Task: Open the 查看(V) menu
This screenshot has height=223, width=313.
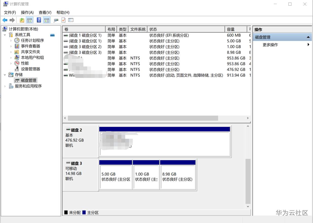Action: tap(45, 12)
